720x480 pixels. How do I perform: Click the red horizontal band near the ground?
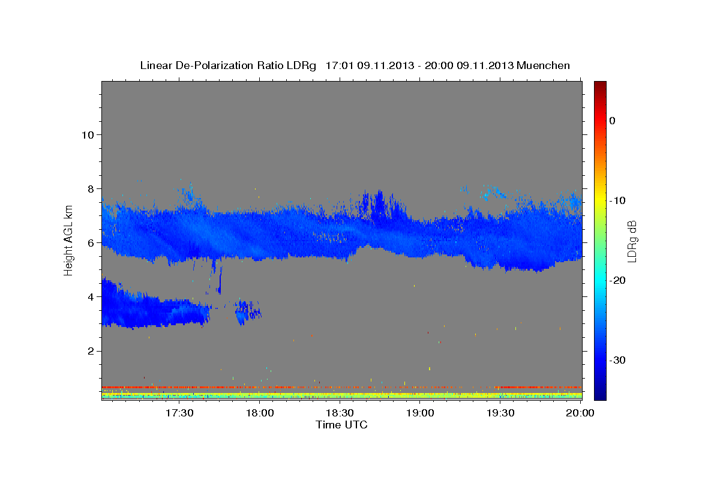point(341,387)
